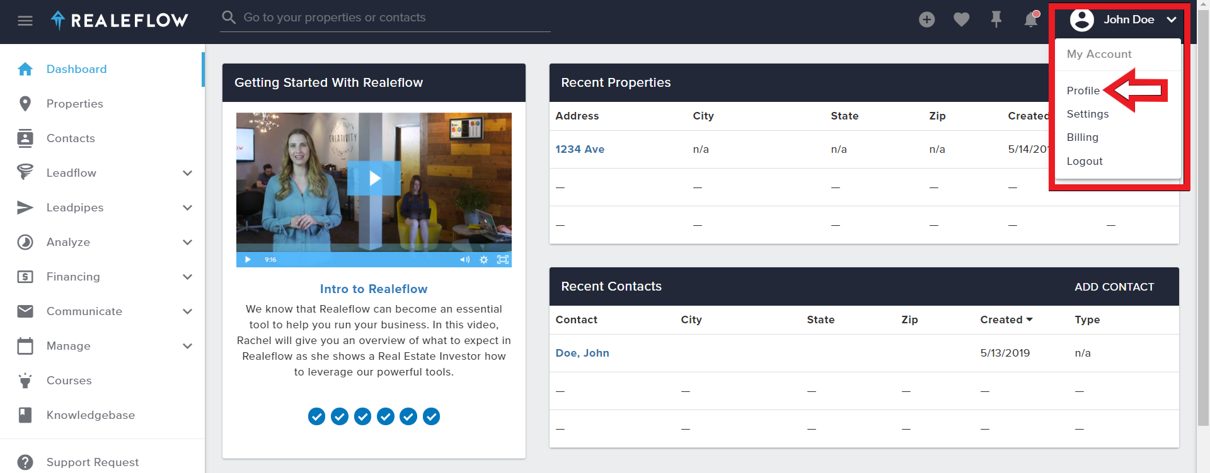
Task: Choose Logout from account menu
Action: point(1084,161)
